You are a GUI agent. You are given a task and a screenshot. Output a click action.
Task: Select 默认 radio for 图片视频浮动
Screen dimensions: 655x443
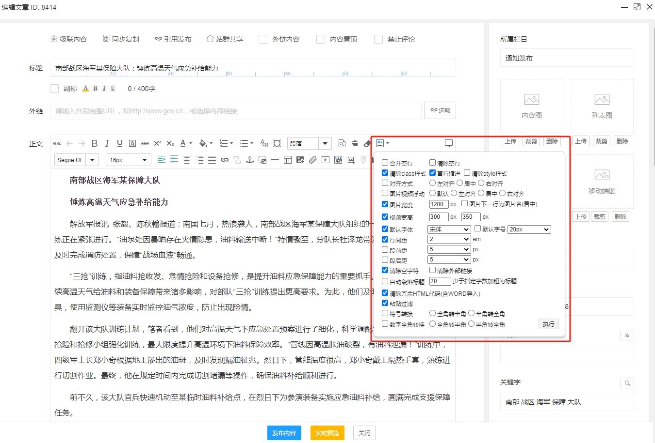[x=432, y=193]
